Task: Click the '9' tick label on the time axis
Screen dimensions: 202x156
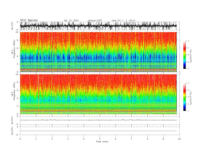Action: 163,139
